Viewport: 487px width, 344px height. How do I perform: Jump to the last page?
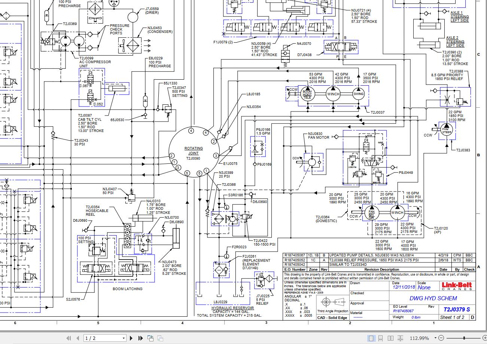click(x=140, y=338)
